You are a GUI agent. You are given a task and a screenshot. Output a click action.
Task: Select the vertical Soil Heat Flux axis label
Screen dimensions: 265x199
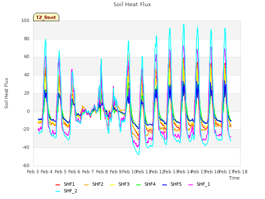pos(6,93)
